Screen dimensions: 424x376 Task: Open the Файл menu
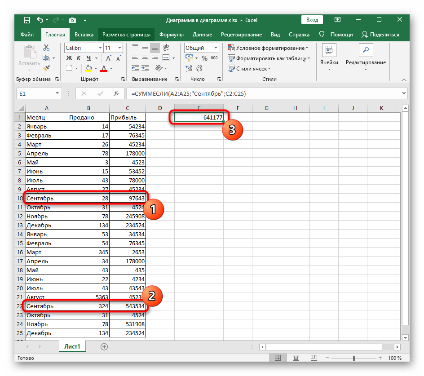click(27, 35)
